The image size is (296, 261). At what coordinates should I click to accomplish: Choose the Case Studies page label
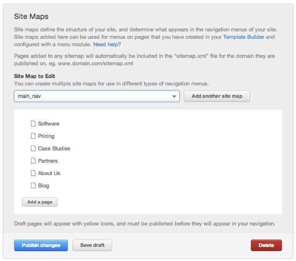(54, 148)
